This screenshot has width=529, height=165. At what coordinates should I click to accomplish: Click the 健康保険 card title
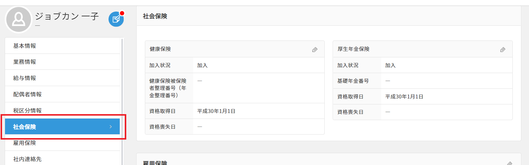tap(160, 49)
